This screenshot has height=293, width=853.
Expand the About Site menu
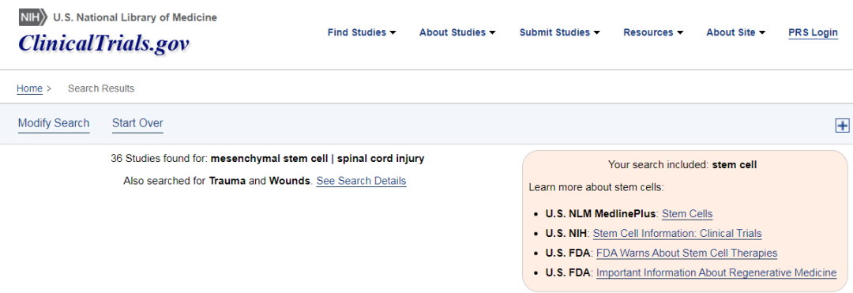tap(736, 32)
